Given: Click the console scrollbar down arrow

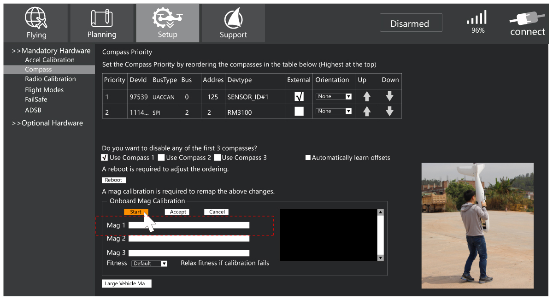Looking at the screenshot, I should coord(380,258).
